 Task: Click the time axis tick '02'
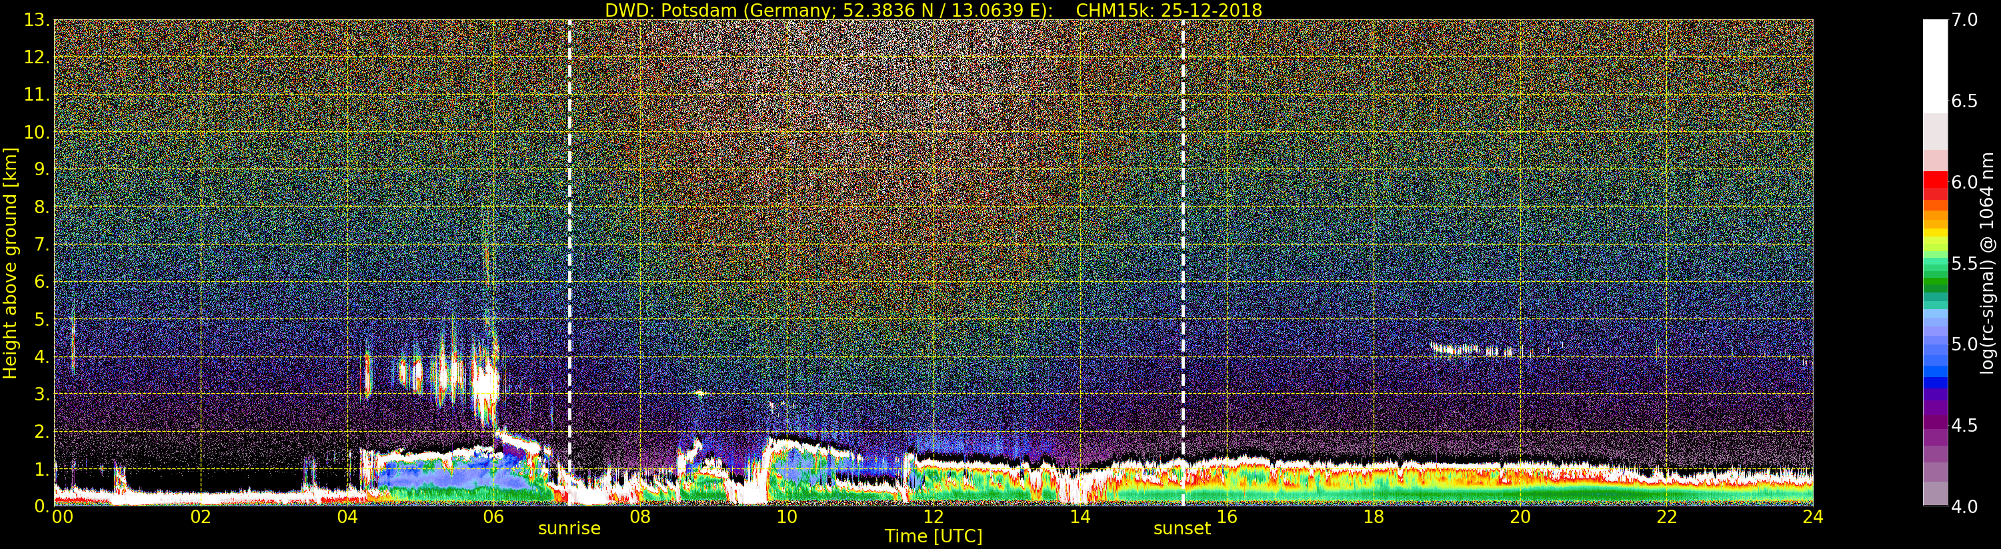coord(201,517)
